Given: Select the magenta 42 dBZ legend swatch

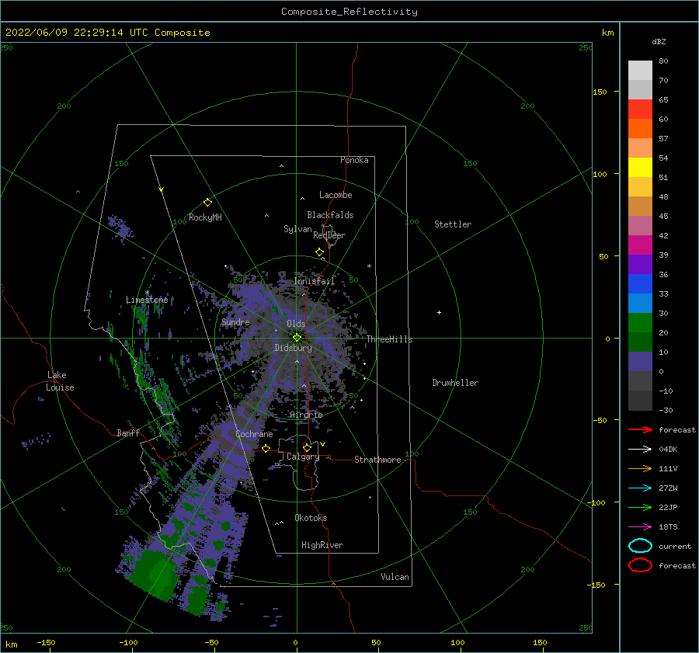Looking at the screenshot, I should coord(640,245).
